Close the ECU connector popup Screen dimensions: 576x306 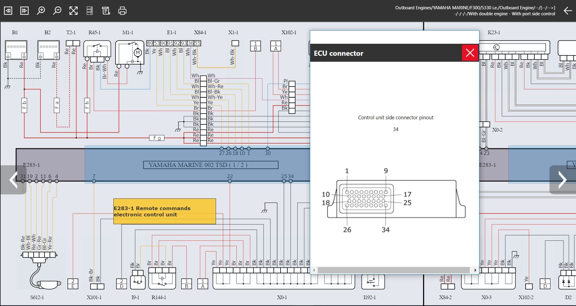(x=470, y=53)
